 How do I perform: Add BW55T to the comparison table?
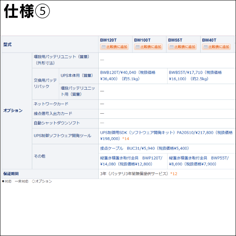click(182, 47)
